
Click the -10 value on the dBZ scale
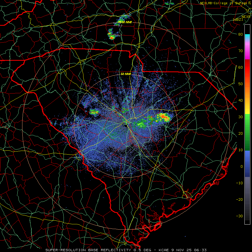click(239, 183)
